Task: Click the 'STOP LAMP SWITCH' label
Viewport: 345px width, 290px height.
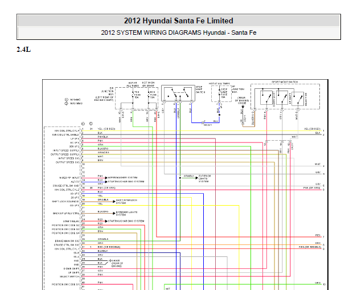Action: [200, 89]
